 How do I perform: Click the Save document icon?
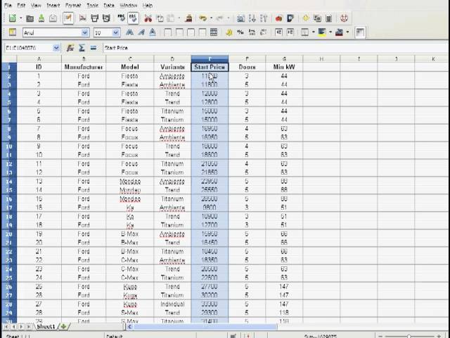click(41, 18)
